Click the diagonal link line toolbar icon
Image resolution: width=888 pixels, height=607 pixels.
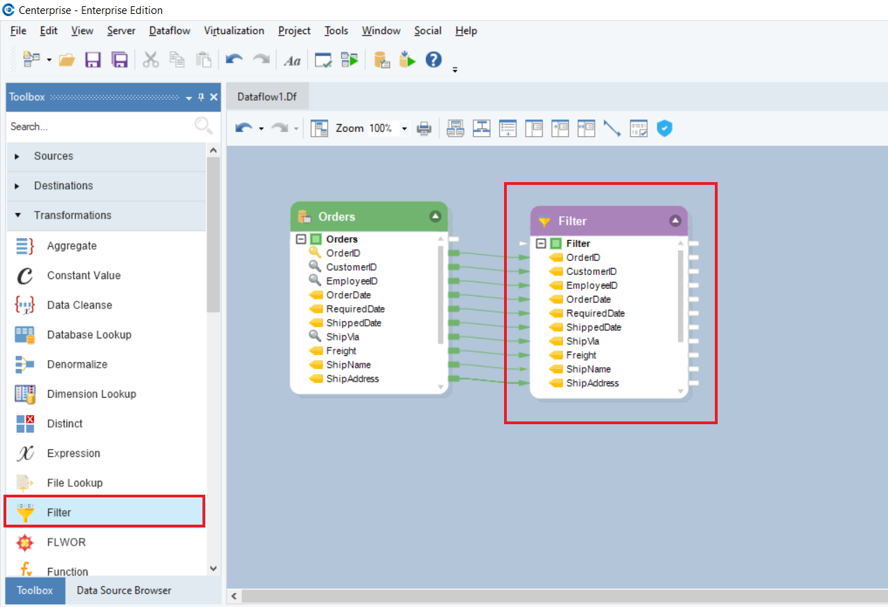point(612,128)
